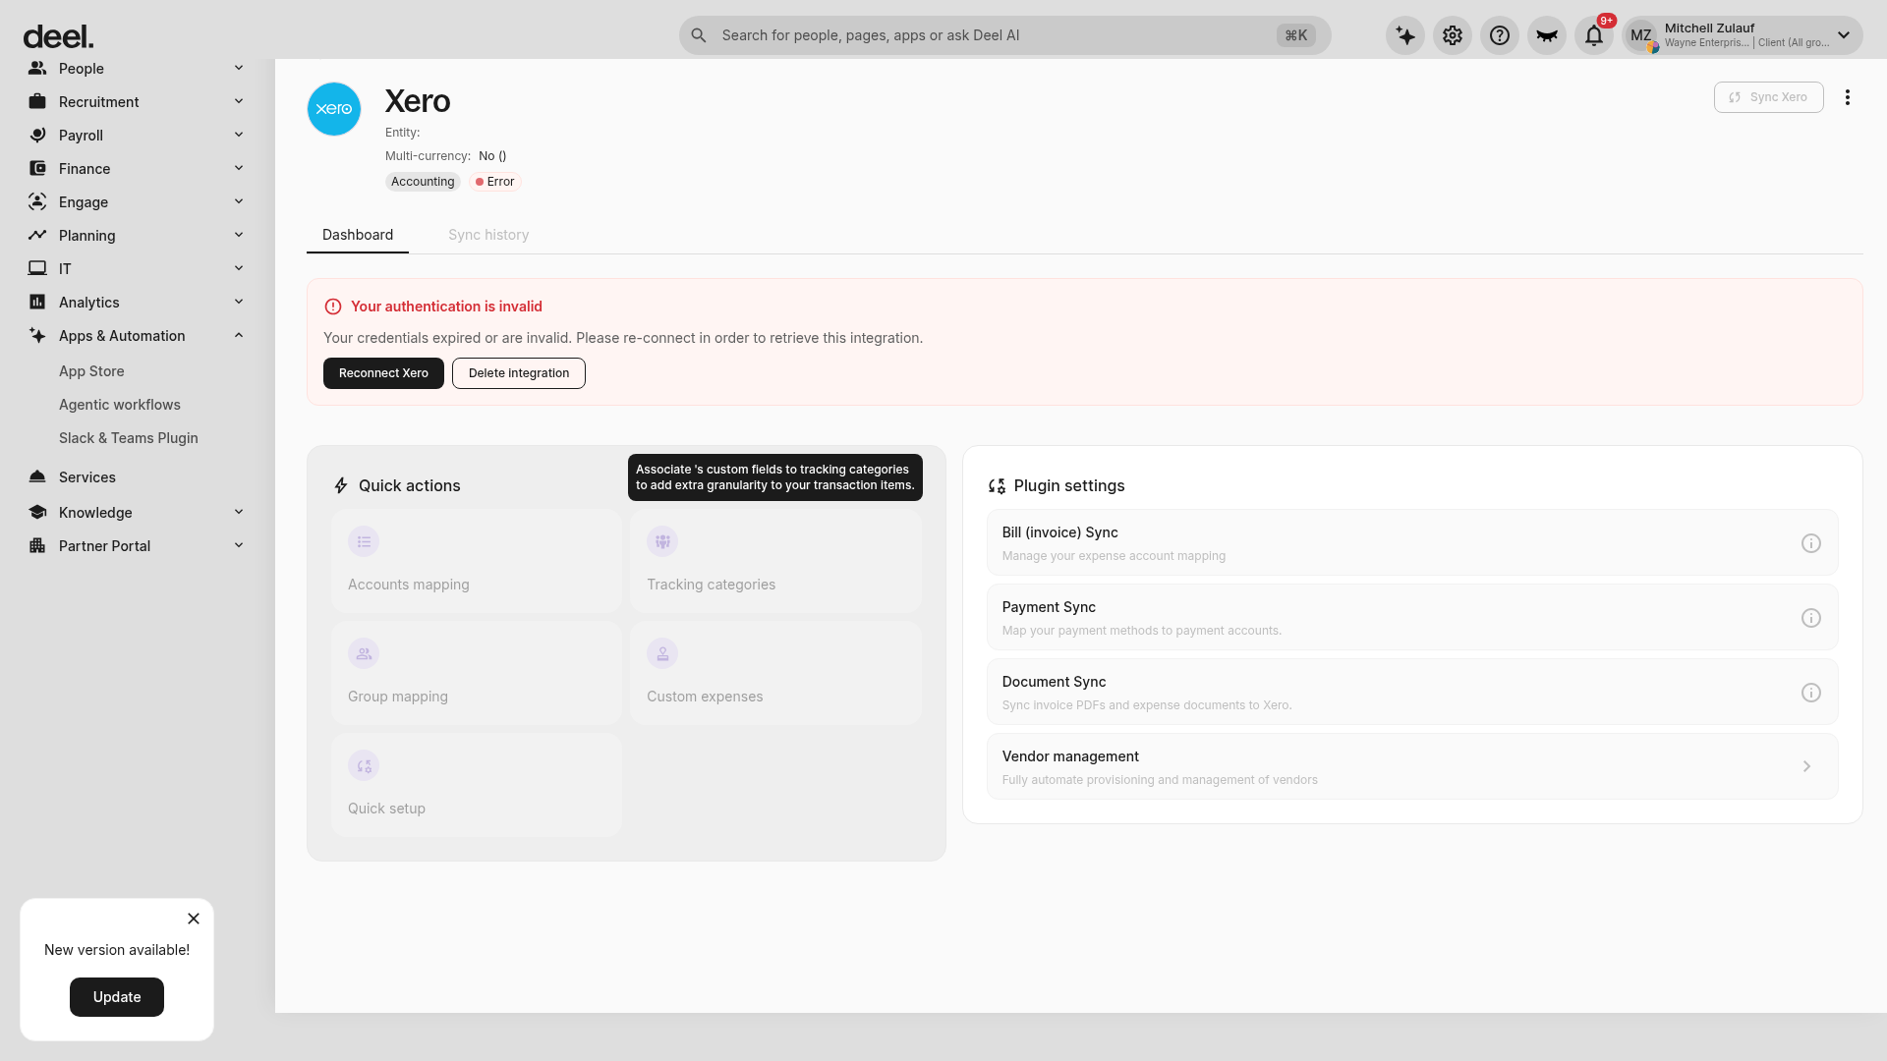Click the Services sidebar icon
1887x1061 pixels.
37,476
